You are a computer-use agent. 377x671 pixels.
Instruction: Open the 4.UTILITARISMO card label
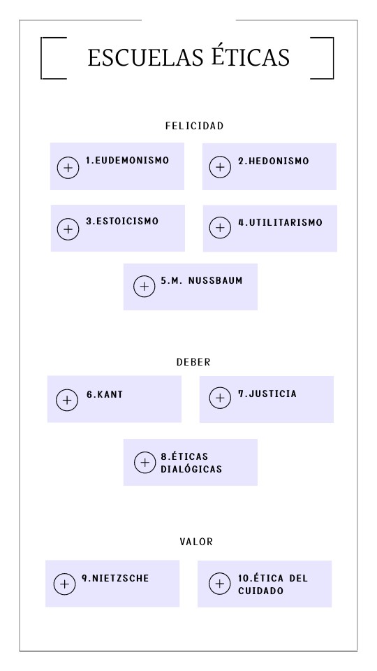(281, 222)
